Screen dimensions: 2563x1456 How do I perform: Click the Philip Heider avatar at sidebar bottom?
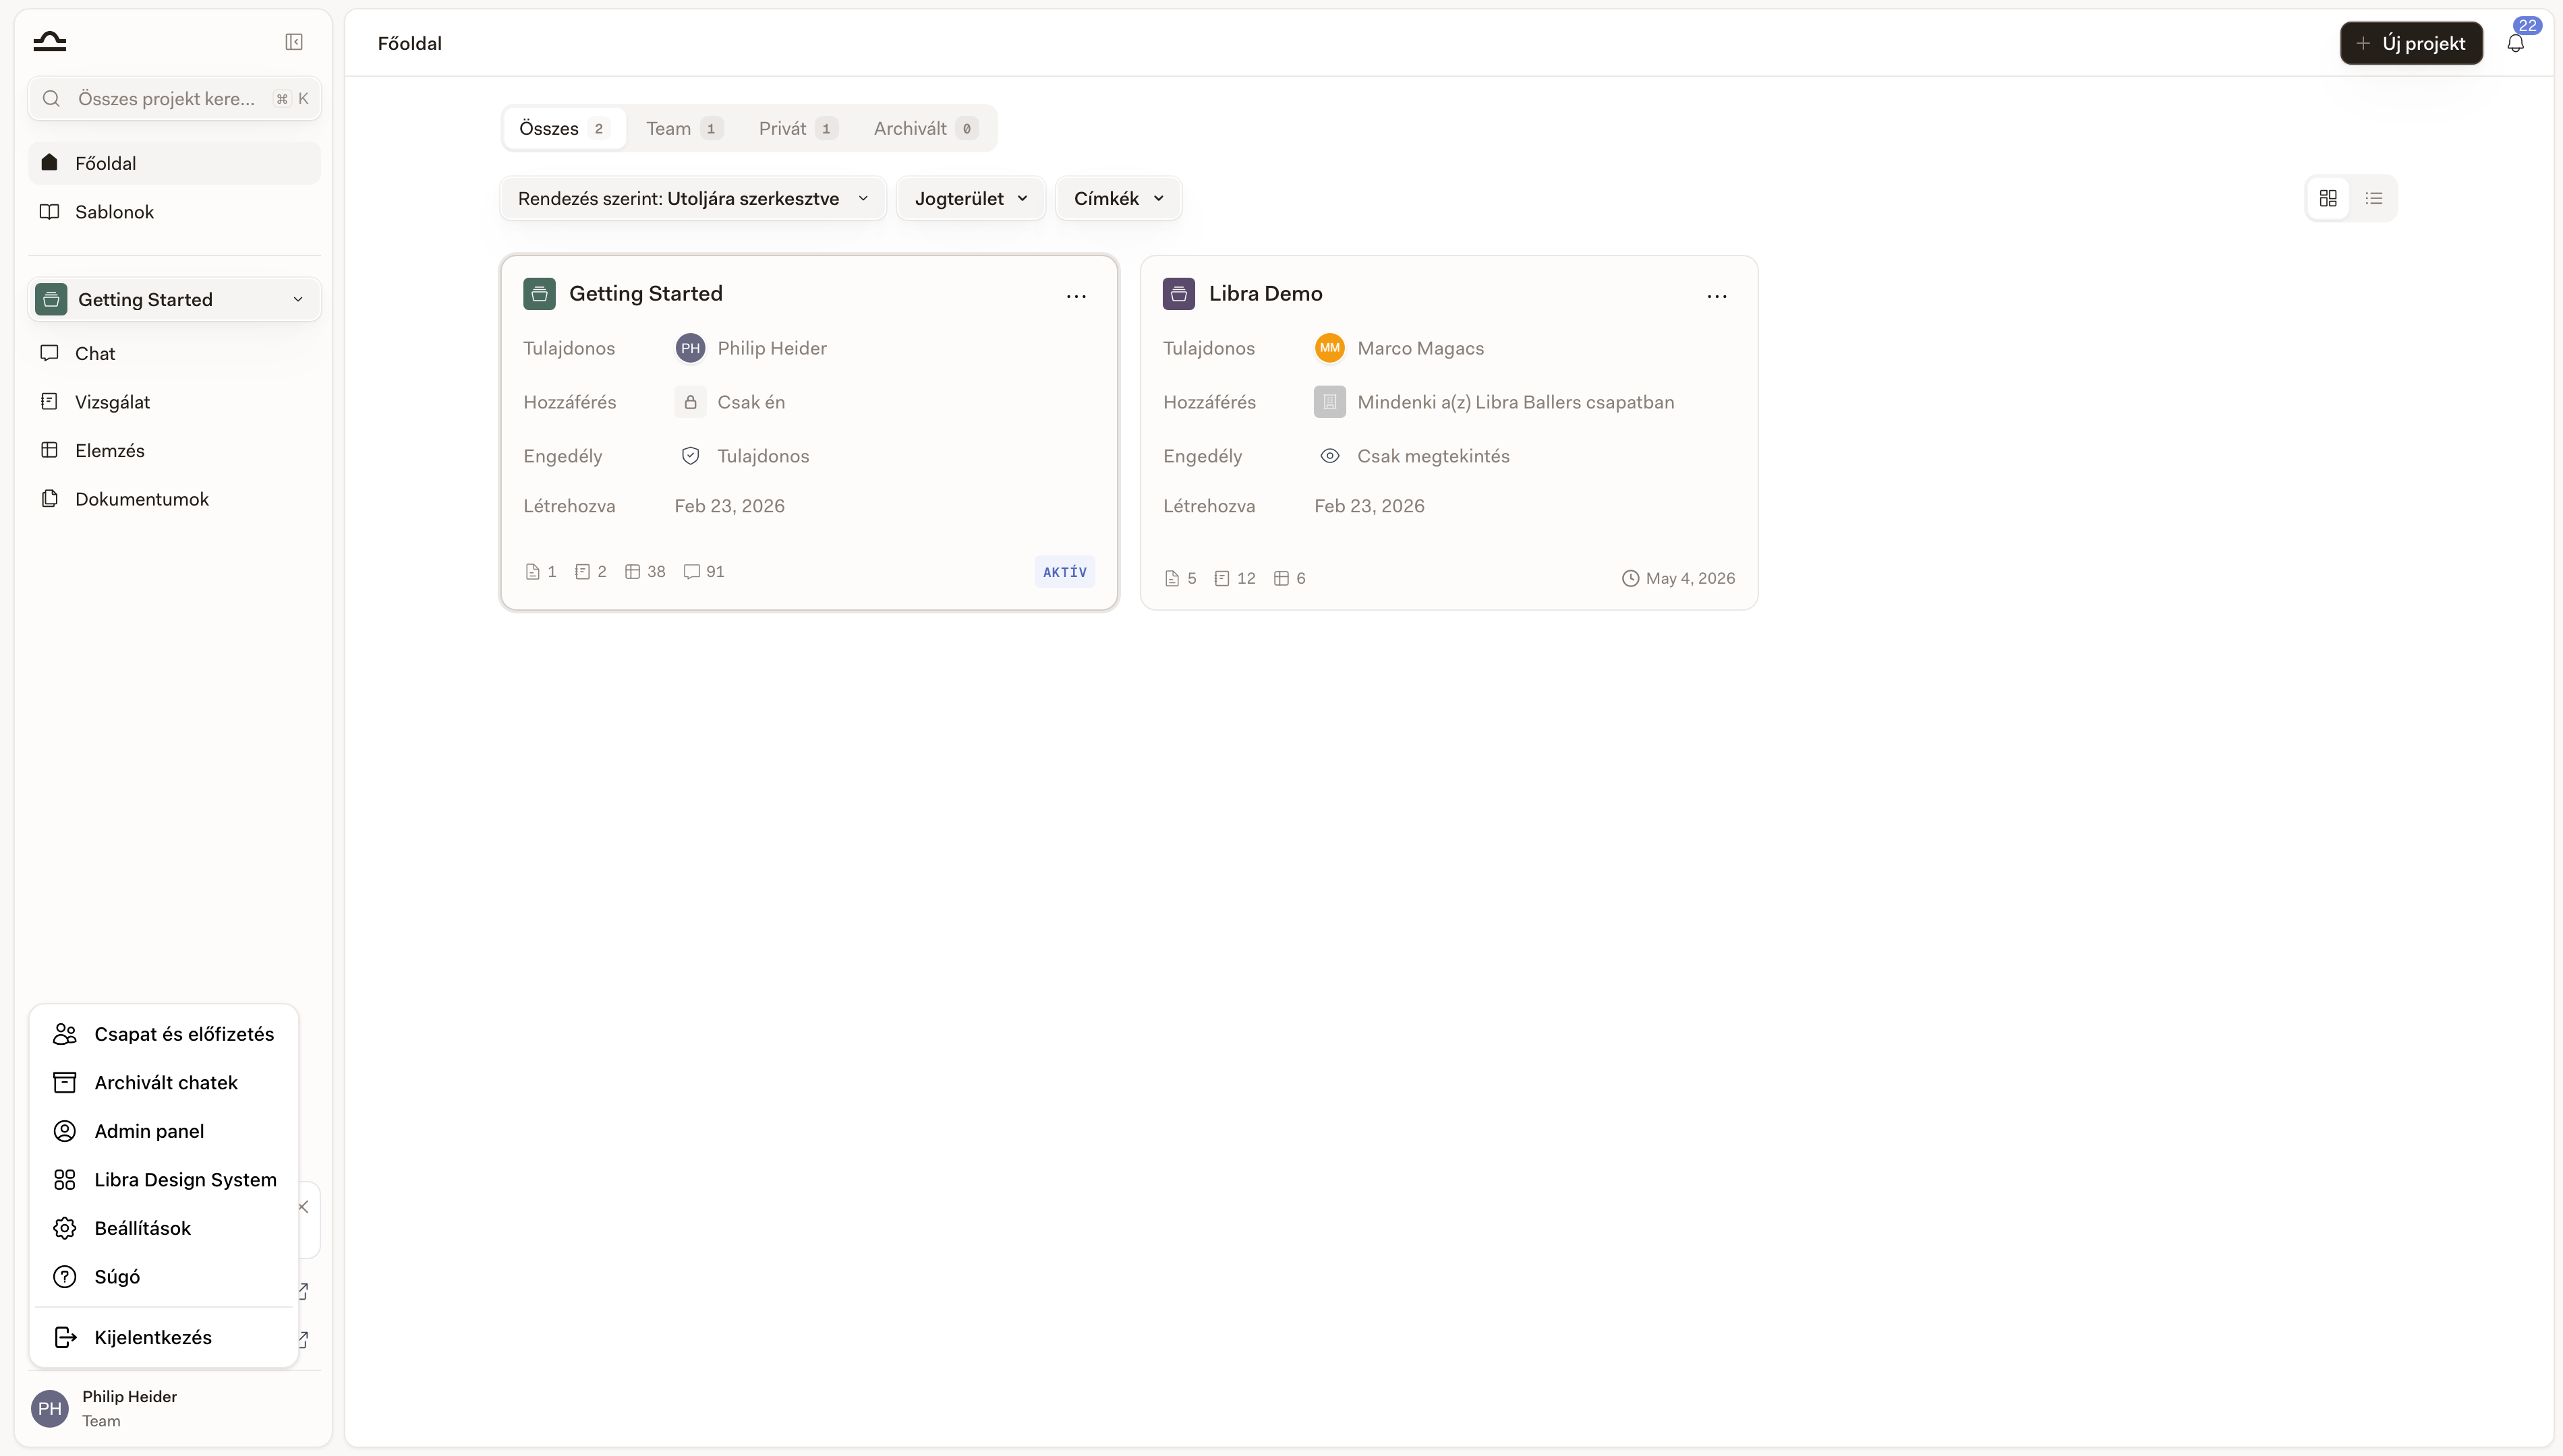click(50, 1409)
